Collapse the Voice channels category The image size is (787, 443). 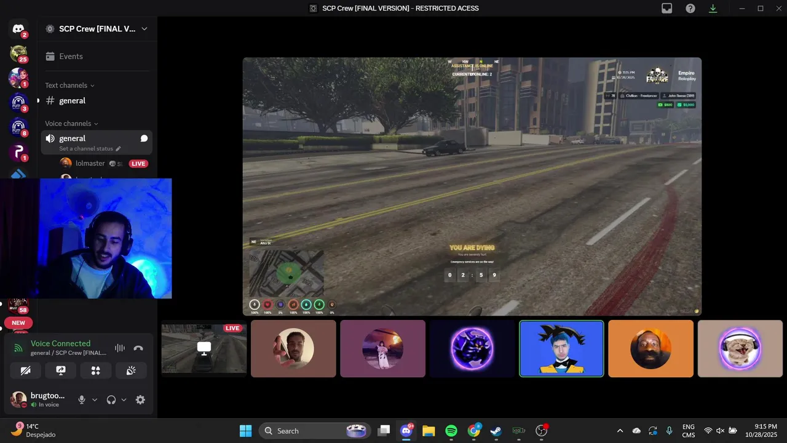(x=71, y=124)
